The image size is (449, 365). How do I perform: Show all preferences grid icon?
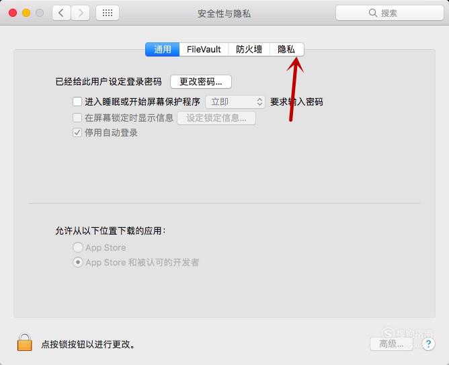(108, 13)
